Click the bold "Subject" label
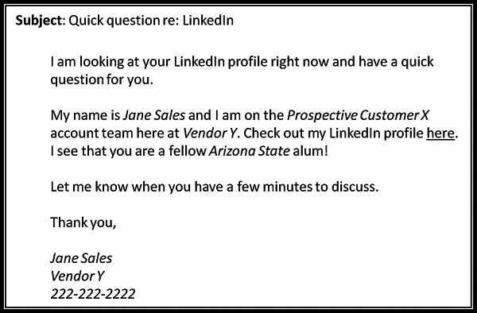Viewport: 477px width, 313px height. click(x=39, y=21)
